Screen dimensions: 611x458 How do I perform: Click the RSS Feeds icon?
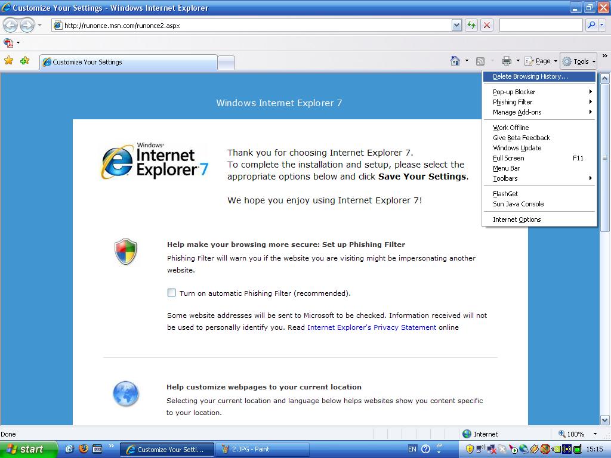(x=480, y=61)
